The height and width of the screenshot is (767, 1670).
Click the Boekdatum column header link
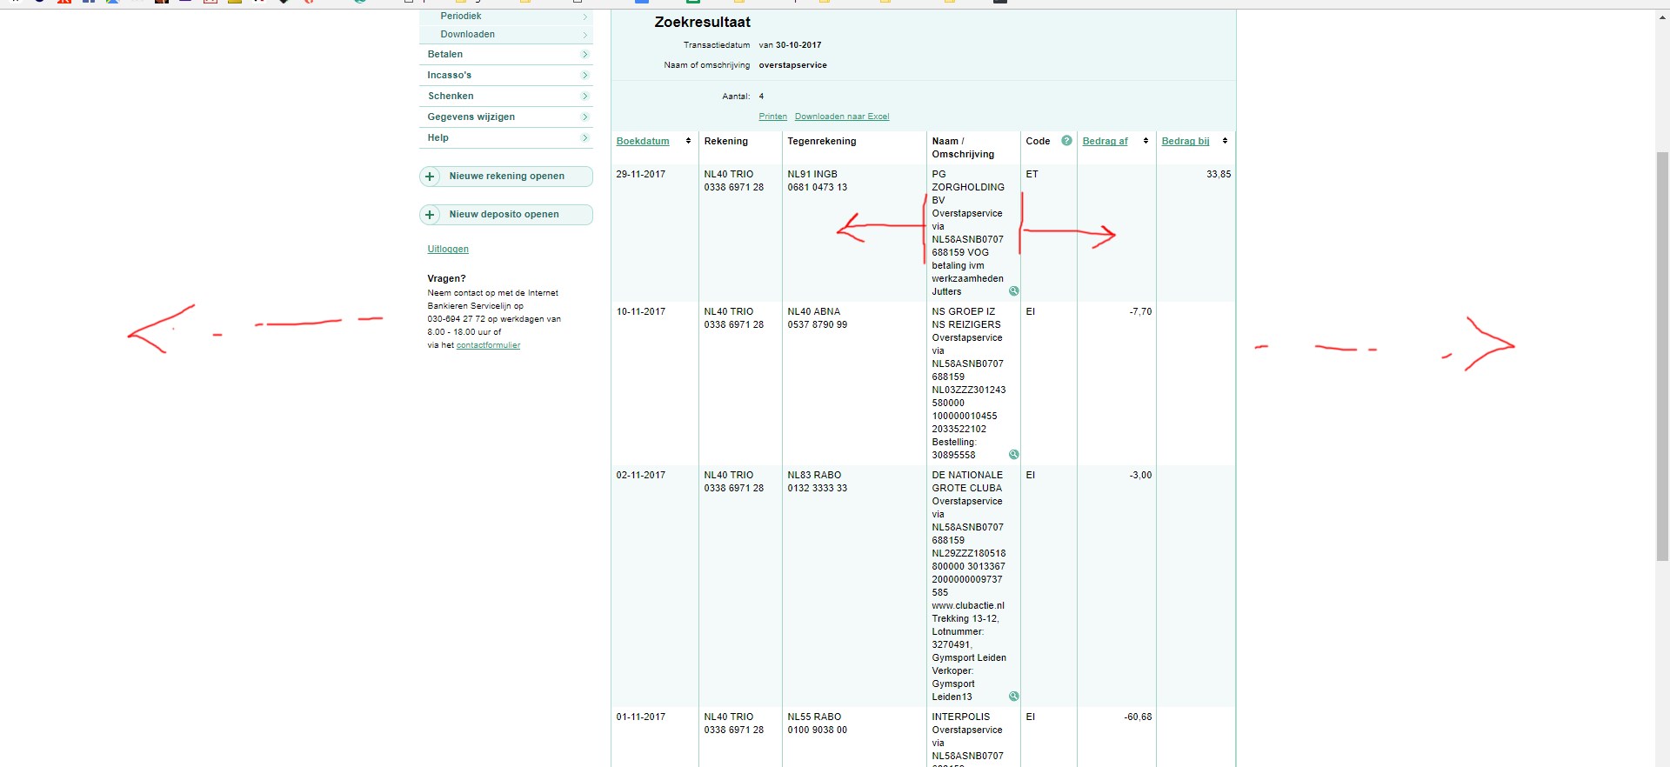tap(643, 141)
